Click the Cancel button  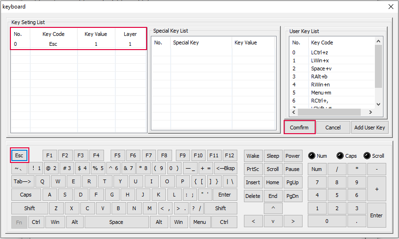[333, 128]
